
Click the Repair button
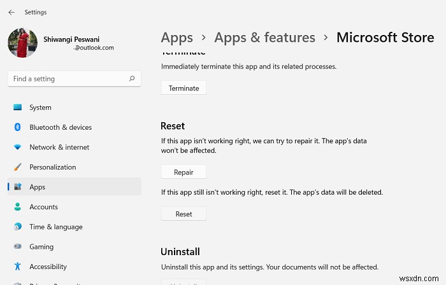pyautogui.click(x=183, y=172)
